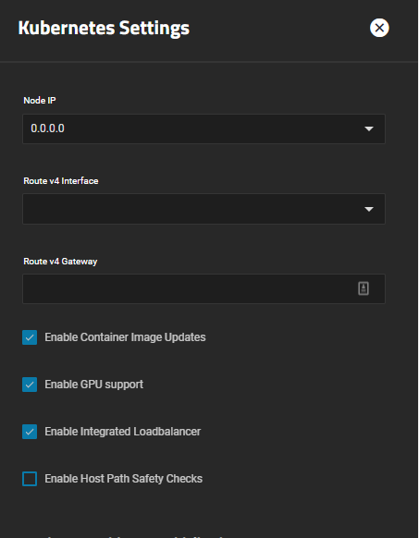419x538 pixels.
Task: Check Enable Host Path Safety Checks
Action: (x=30, y=479)
